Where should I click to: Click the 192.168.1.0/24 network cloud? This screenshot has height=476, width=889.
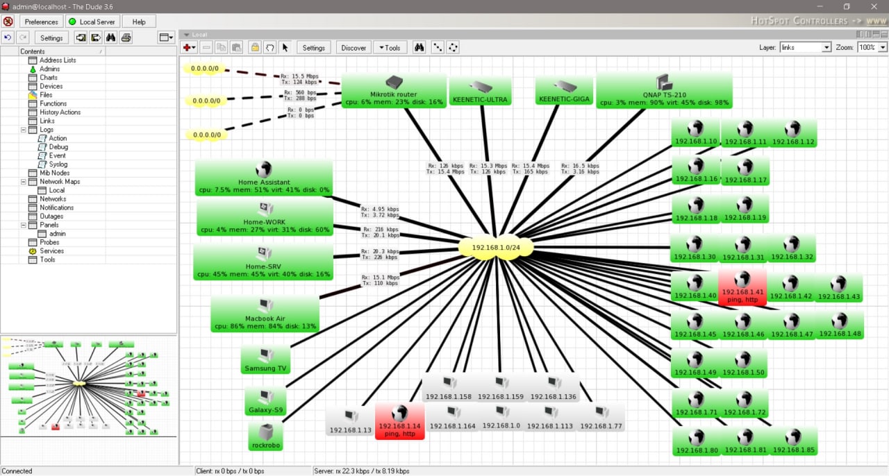(496, 247)
